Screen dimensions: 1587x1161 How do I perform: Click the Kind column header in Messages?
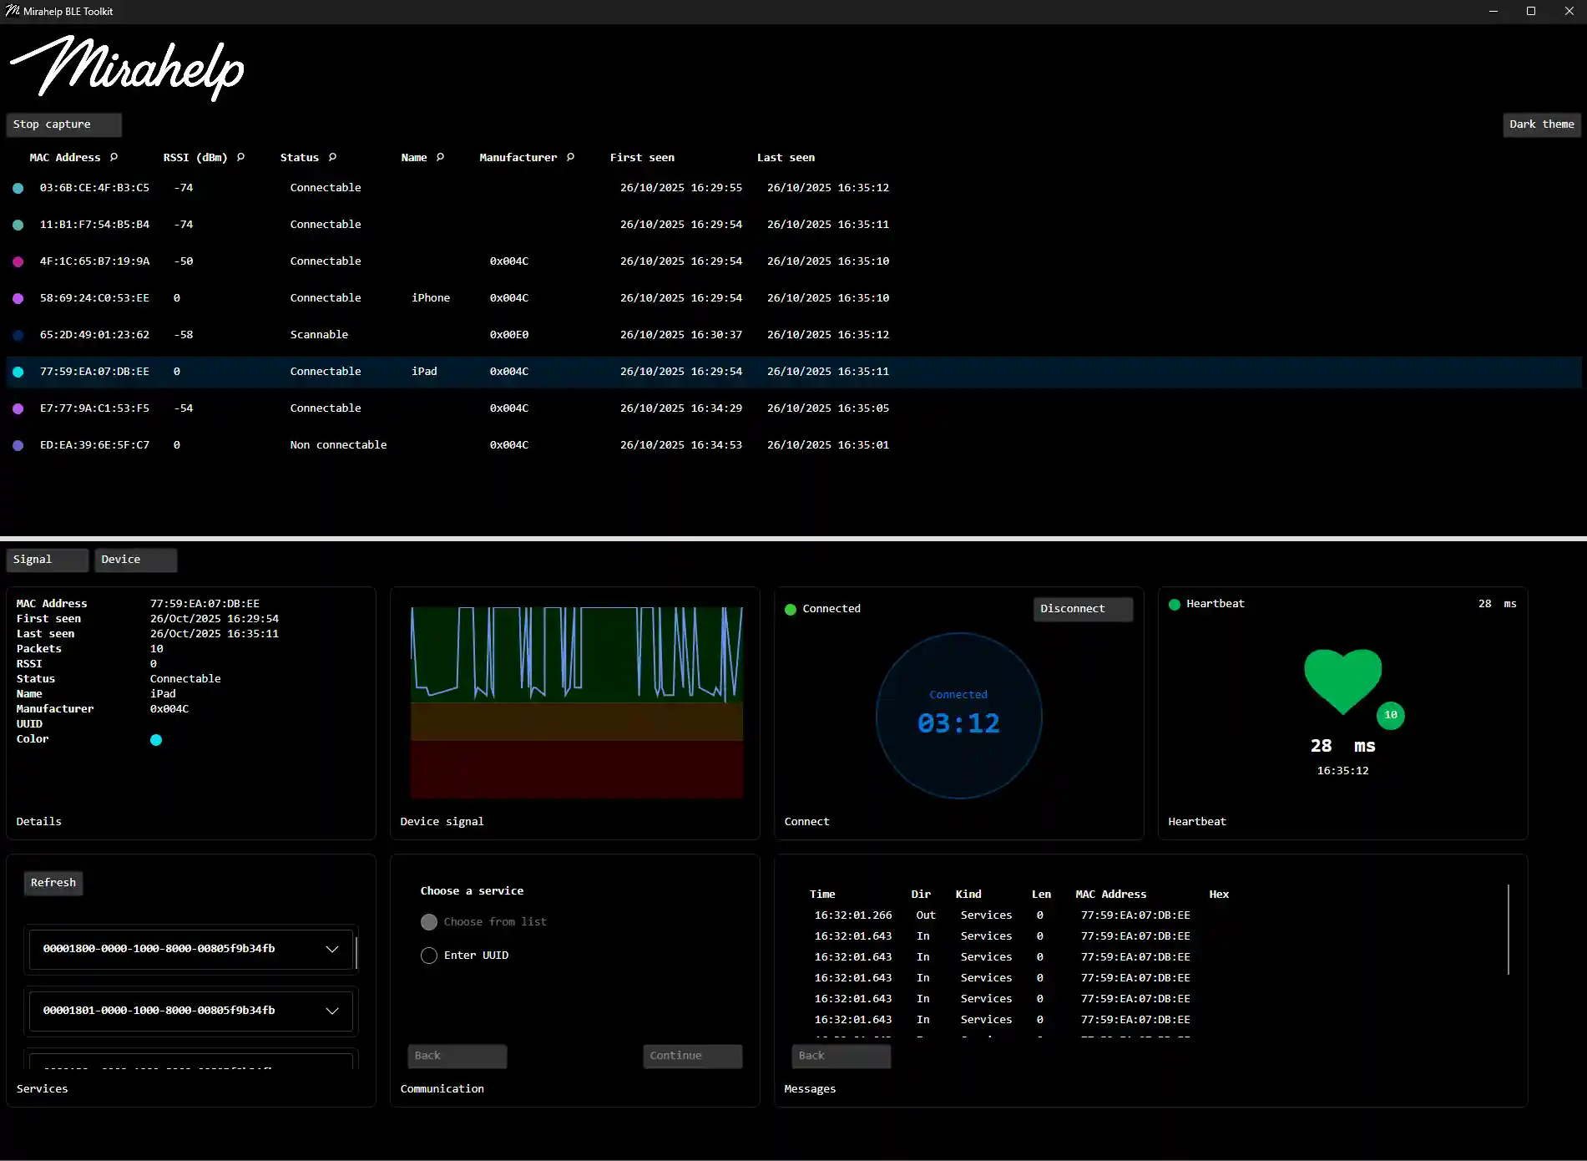pos(968,895)
